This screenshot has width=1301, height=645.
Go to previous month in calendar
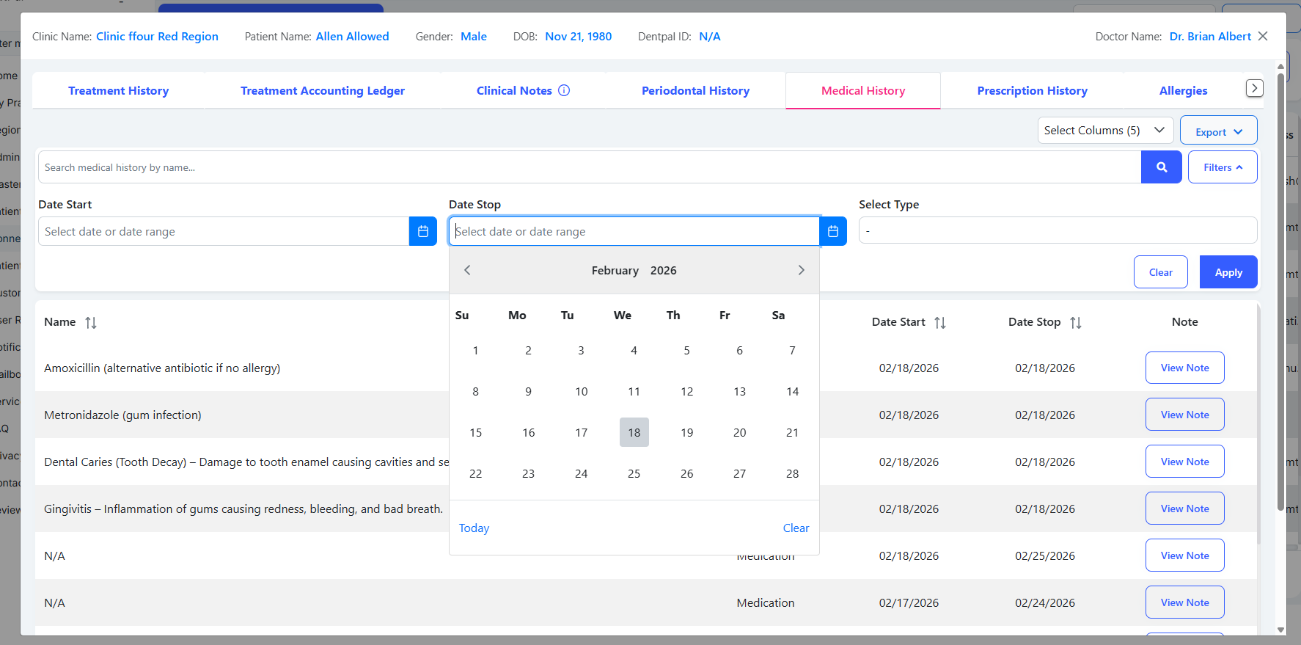467,270
